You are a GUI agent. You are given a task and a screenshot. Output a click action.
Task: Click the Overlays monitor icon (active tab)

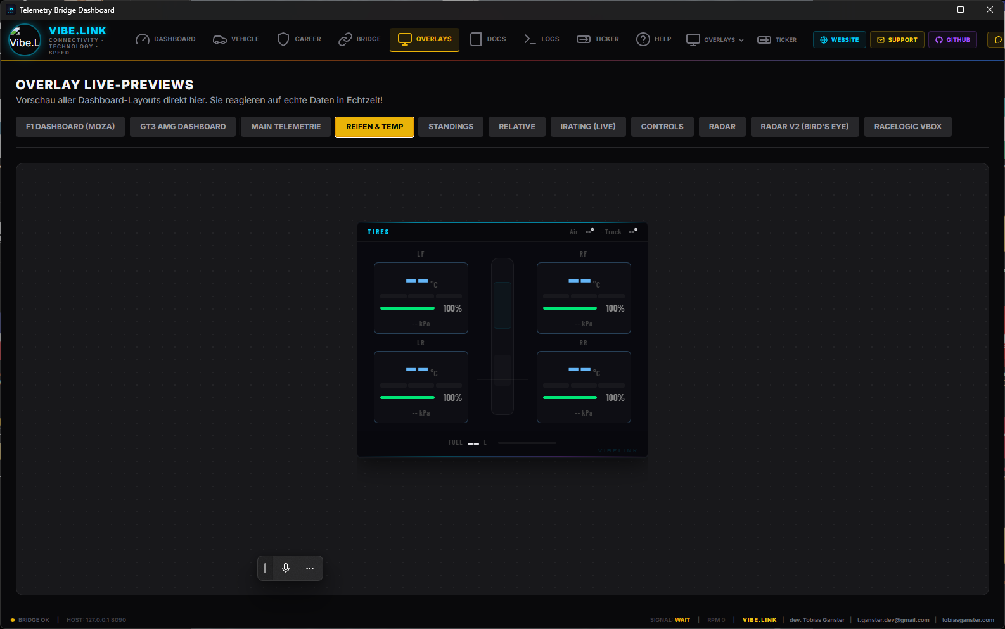404,39
